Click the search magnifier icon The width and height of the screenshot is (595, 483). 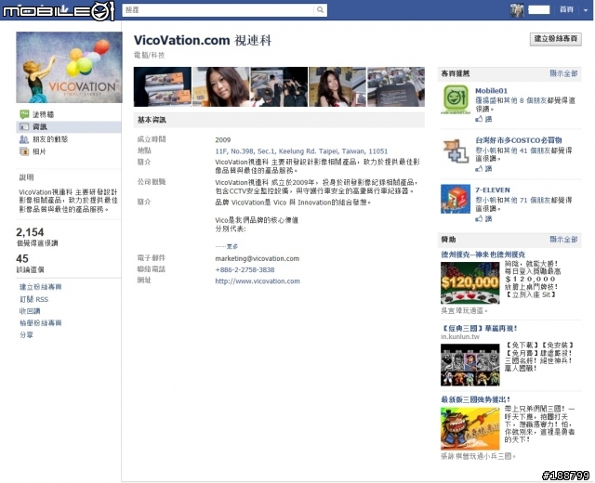[x=320, y=10]
